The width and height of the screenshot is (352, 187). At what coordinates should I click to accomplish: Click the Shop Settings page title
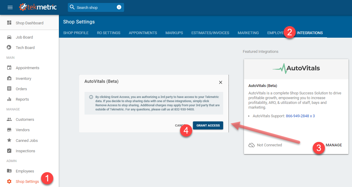click(79, 22)
